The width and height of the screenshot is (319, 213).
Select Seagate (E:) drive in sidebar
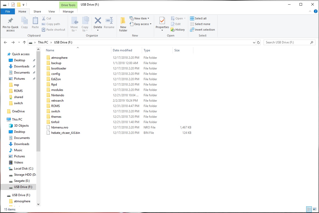[x=22, y=181]
